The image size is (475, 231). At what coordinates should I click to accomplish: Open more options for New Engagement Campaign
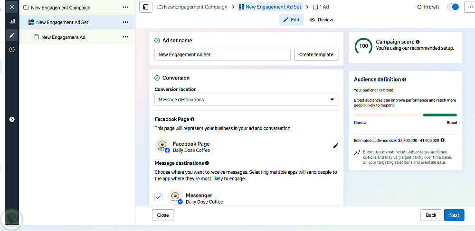coord(125,8)
